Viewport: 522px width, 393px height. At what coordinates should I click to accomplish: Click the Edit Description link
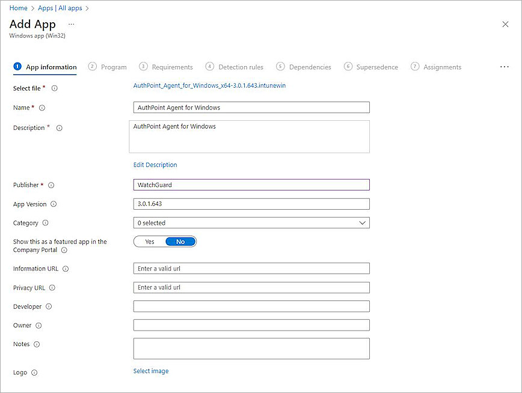(155, 165)
